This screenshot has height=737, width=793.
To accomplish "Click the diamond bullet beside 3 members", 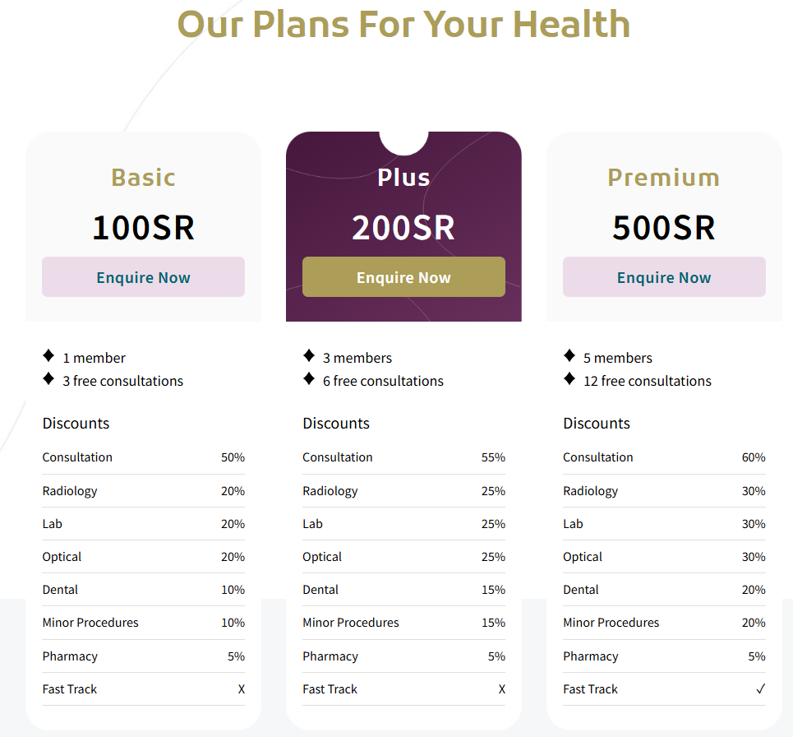I will (309, 355).
